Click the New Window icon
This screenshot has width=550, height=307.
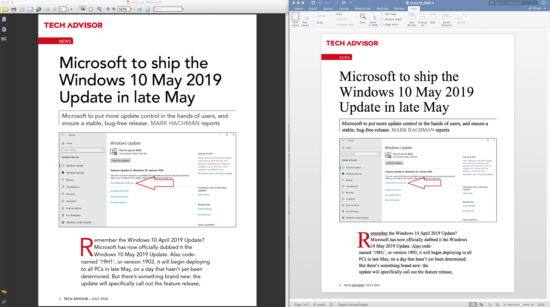(411, 19)
